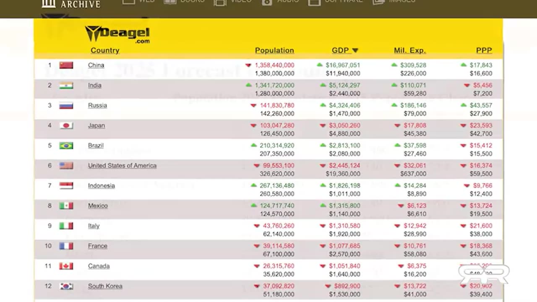Open the United States of America link

(x=122, y=166)
